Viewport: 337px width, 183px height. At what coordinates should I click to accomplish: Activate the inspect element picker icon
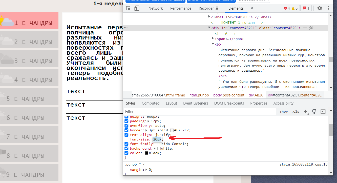pyautogui.click(x=129, y=8)
